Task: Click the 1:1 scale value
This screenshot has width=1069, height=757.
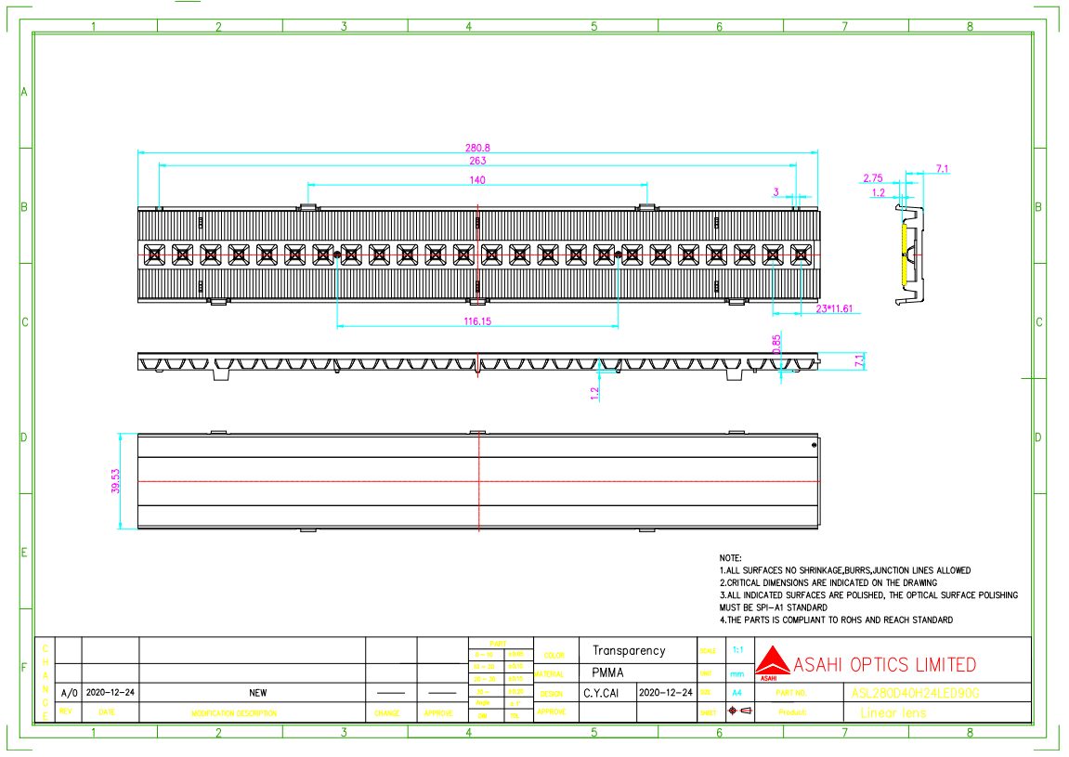Action: pos(737,650)
